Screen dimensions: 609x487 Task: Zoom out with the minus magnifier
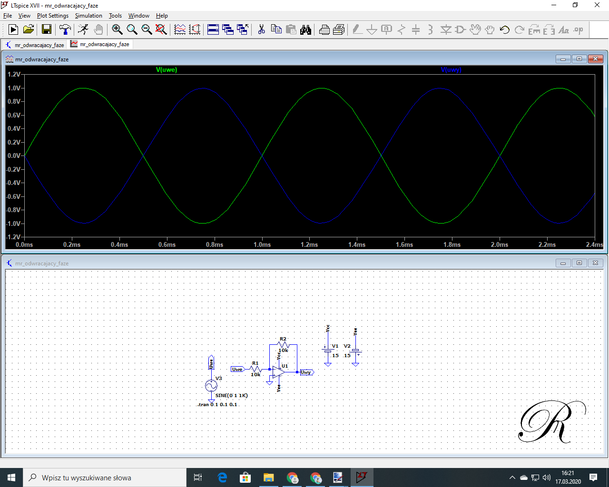pos(147,29)
